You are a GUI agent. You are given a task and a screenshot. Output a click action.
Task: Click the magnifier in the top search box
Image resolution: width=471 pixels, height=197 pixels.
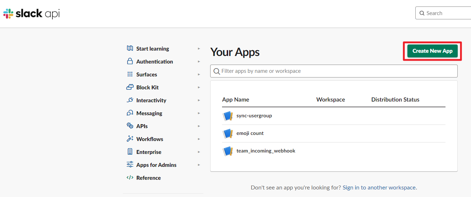(422, 13)
